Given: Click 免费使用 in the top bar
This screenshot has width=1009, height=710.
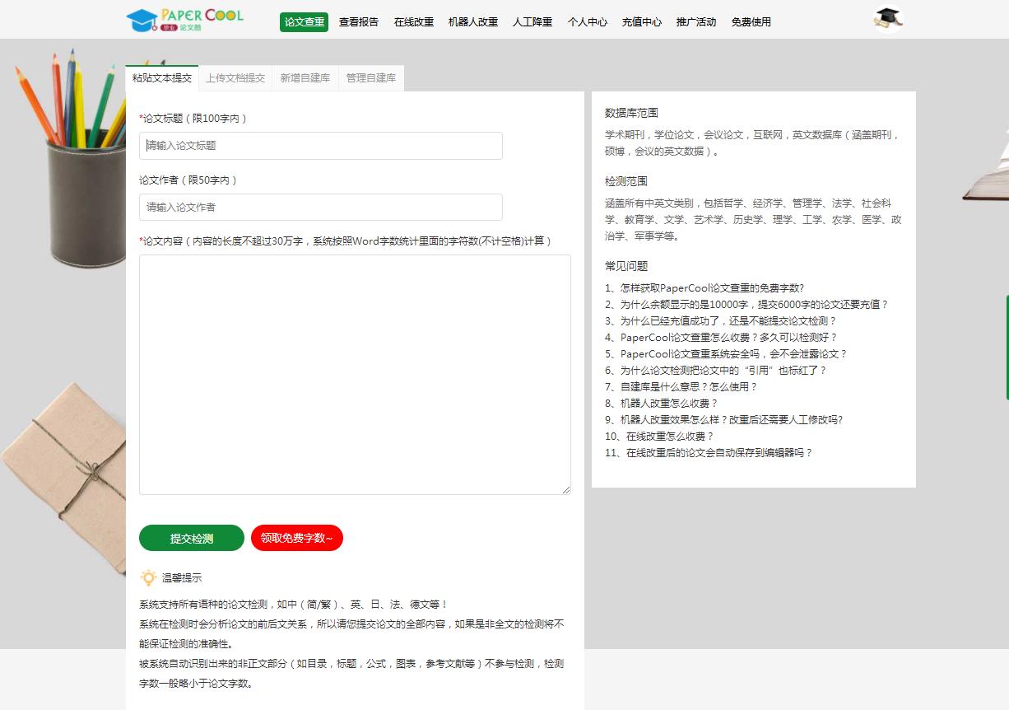Looking at the screenshot, I should pos(750,22).
